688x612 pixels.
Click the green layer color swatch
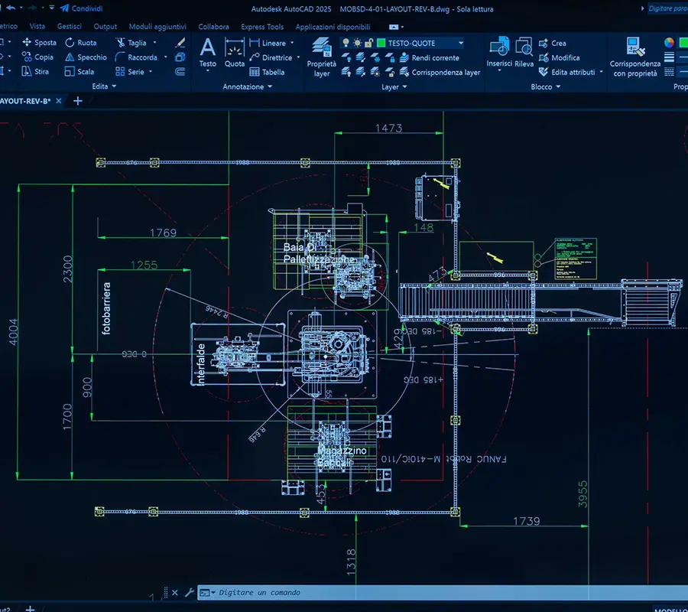tap(381, 43)
